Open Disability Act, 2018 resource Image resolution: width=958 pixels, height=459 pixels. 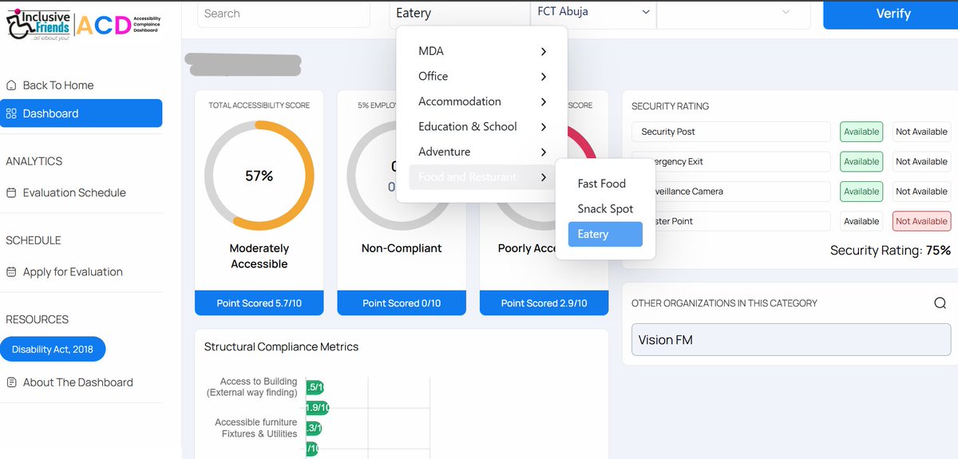53,350
